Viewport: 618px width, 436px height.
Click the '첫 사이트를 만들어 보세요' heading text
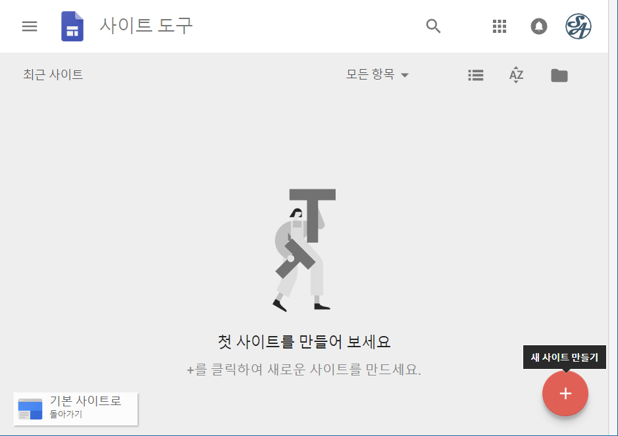click(303, 343)
